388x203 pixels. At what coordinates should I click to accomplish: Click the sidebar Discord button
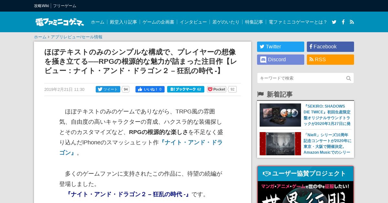tap(281, 60)
